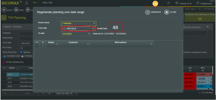Filter the background Badge column
Image resolution: width=216 pixels, height=100 pixels.
pyautogui.click(x=17, y=69)
